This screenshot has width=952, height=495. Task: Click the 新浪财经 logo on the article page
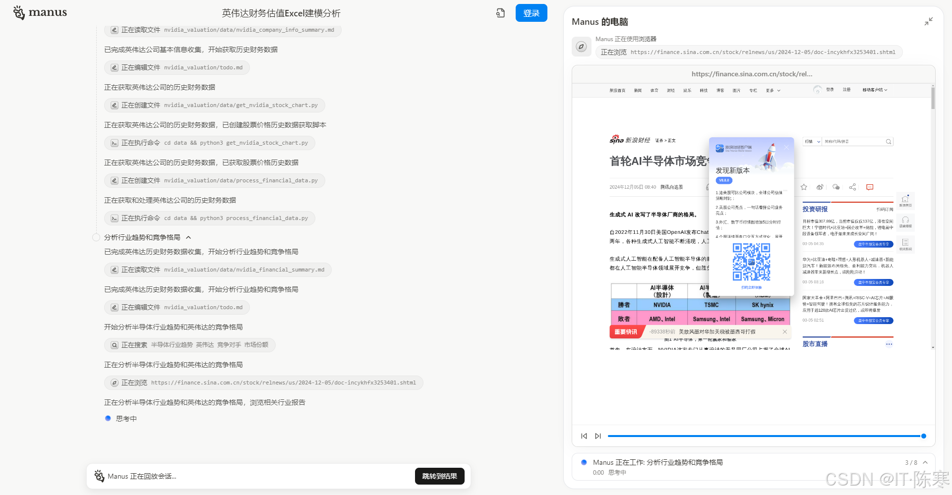(630, 140)
